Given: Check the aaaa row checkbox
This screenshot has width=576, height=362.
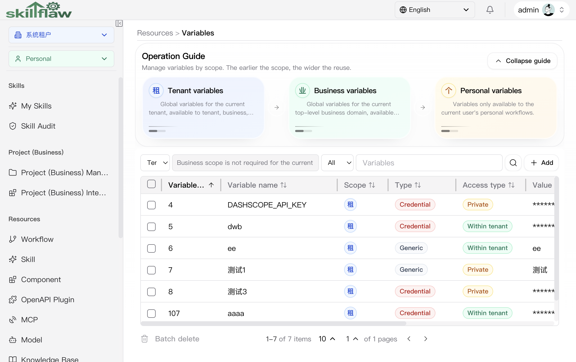Looking at the screenshot, I should coord(151,314).
